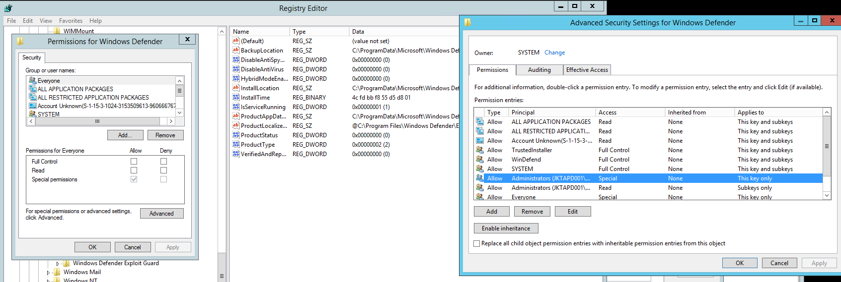841x282 pixels.
Task: Check Deny for Full Control
Action: (x=163, y=162)
